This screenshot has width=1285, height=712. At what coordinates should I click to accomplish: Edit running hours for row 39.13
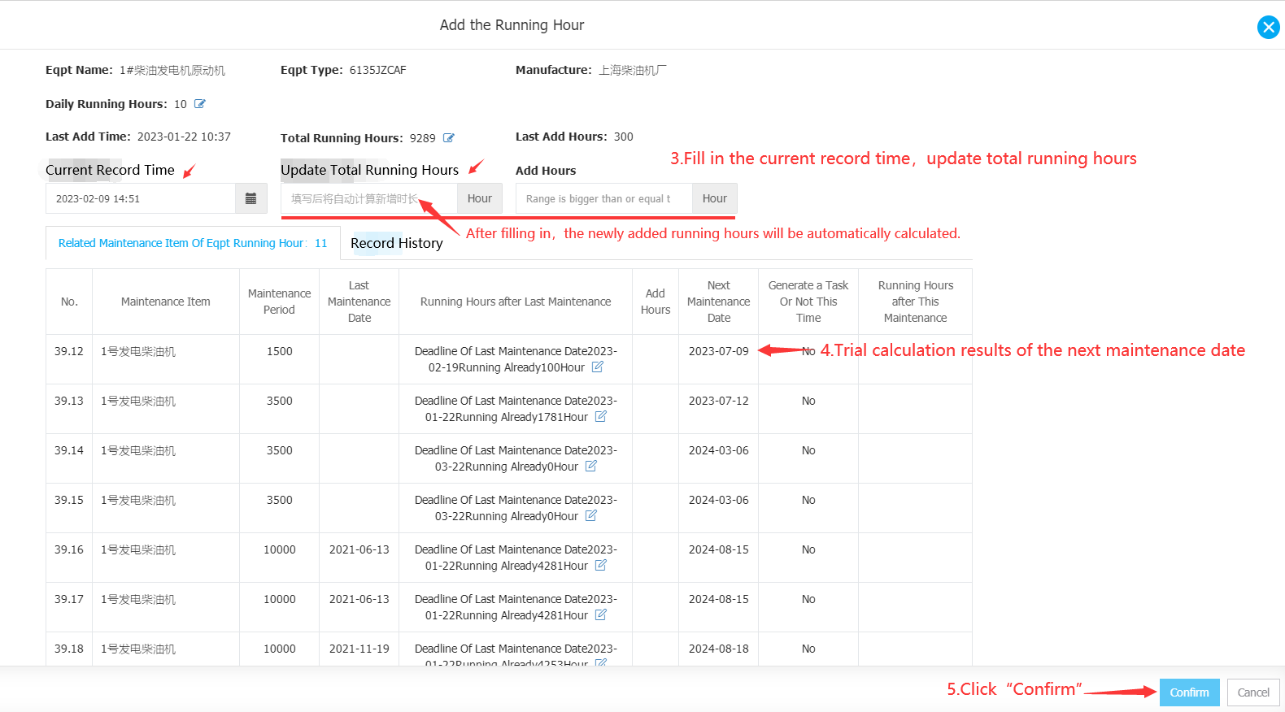tap(601, 416)
